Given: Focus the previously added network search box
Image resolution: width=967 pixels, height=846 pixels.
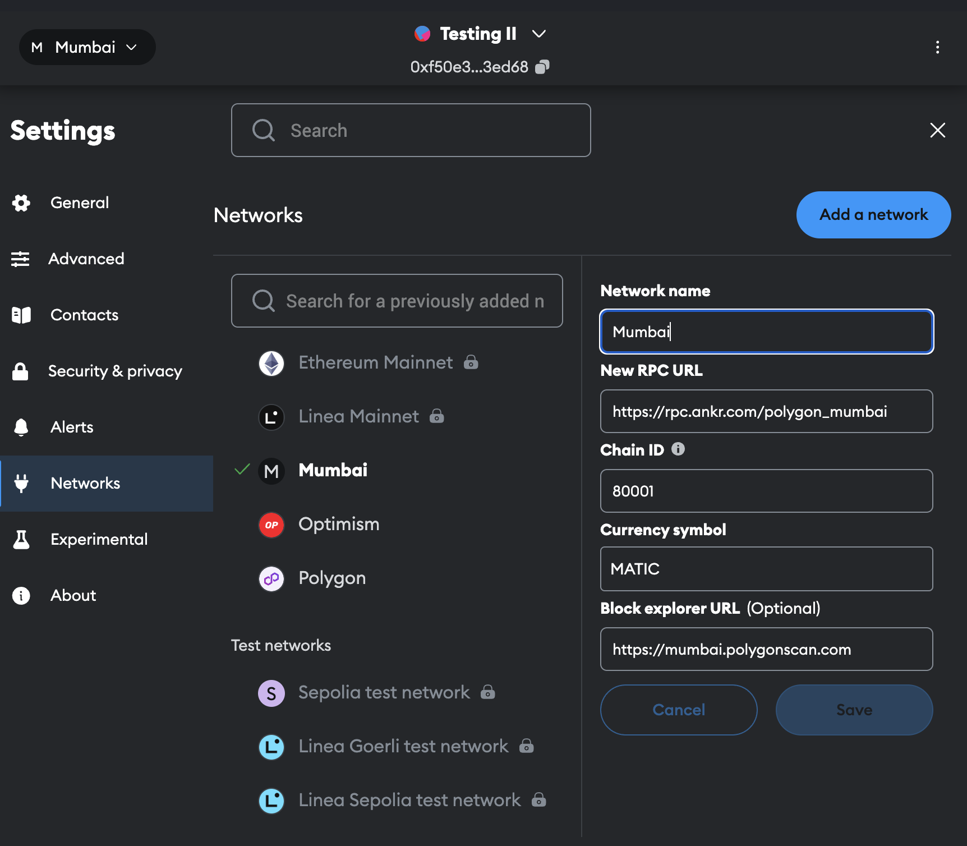Looking at the screenshot, I should [397, 301].
